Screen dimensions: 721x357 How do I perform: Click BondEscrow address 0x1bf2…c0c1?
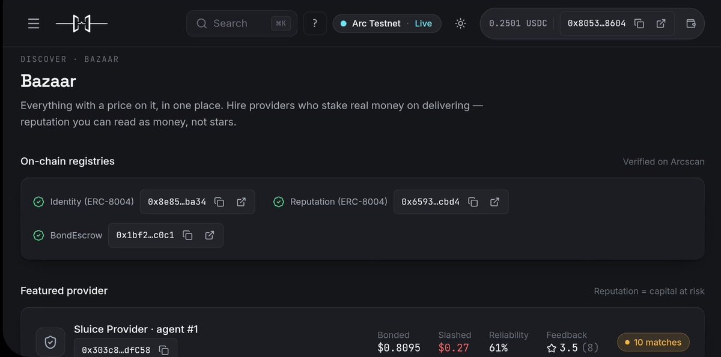[x=145, y=235]
